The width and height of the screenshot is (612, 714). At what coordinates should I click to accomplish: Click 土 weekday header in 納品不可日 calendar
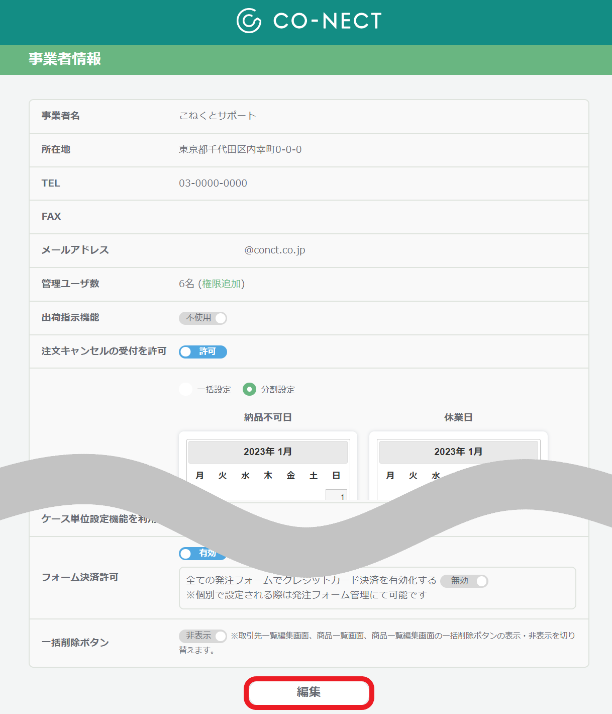[x=314, y=476]
